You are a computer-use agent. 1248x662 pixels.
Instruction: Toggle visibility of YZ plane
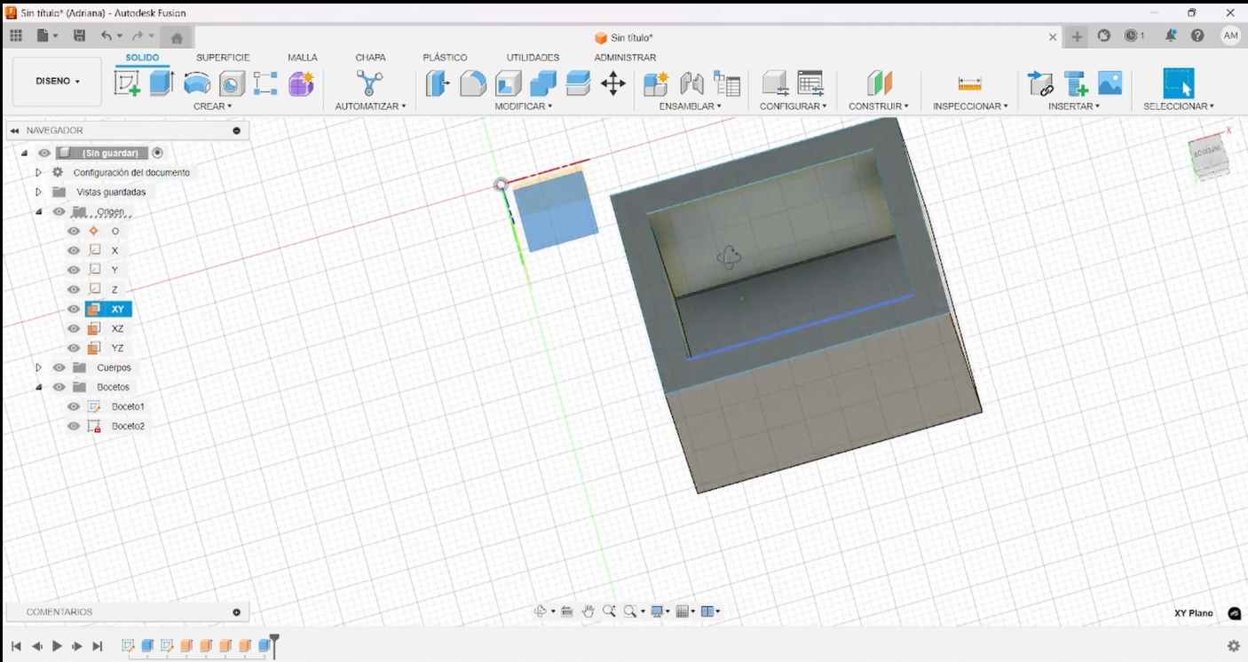pos(74,348)
